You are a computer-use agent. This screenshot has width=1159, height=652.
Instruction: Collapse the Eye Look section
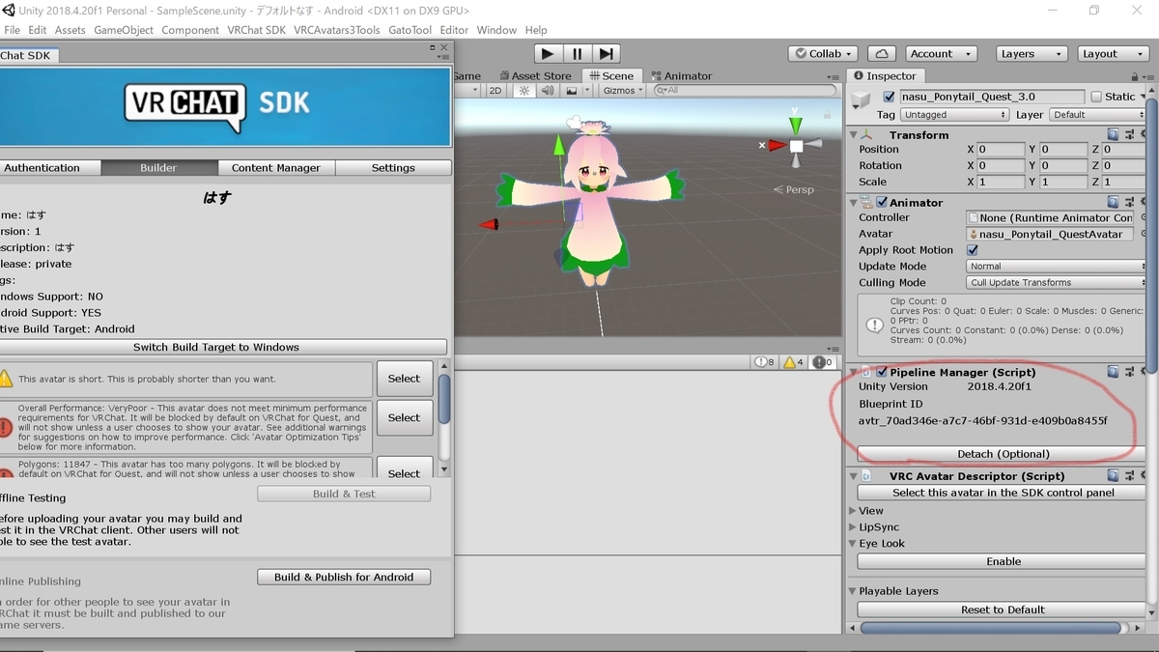(x=852, y=544)
